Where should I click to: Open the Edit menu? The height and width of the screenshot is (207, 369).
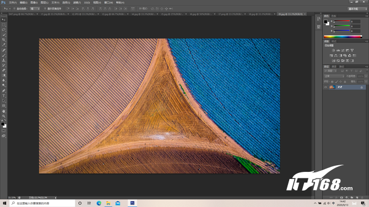(24, 3)
